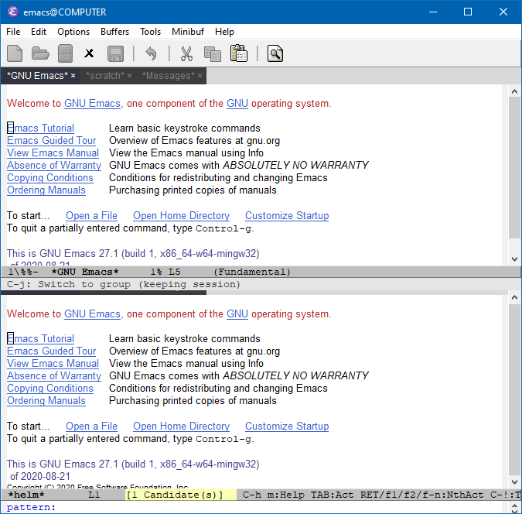Click Open a File in lower window
Image resolution: width=522 pixels, height=514 pixels.
[x=91, y=427]
